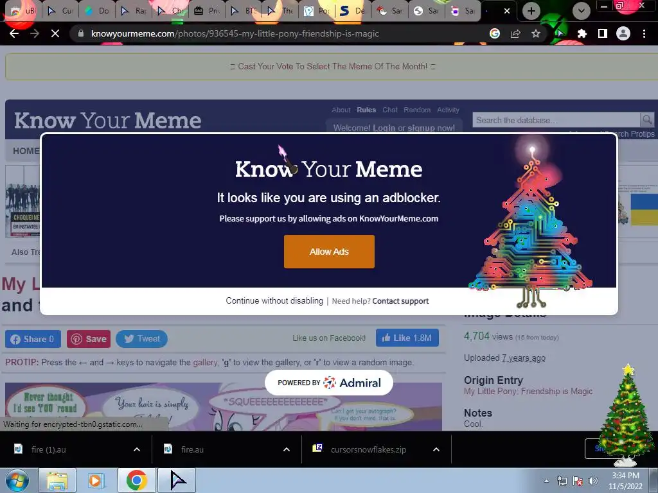This screenshot has width=658, height=493.
Task: Click the Admiral powered-by badge
Action: [329, 383]
